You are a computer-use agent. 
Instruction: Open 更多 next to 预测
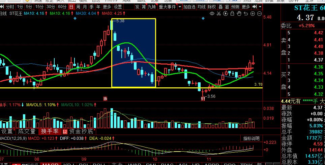pos(246,7)
